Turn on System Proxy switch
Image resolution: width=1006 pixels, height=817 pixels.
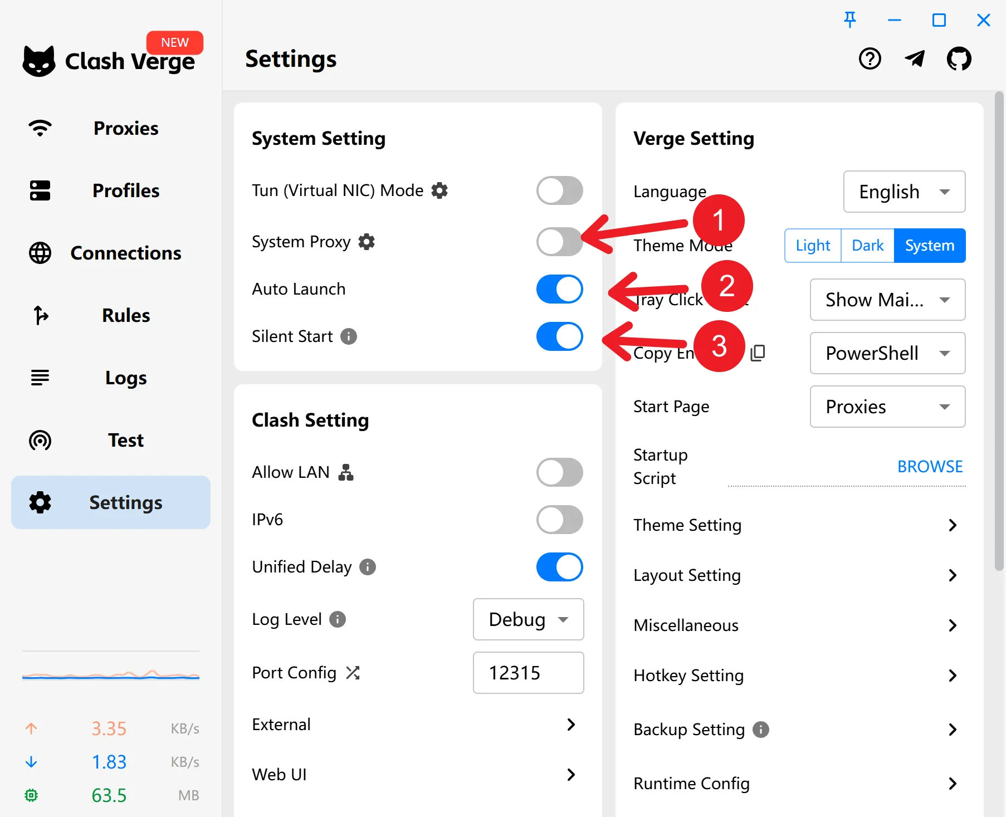(x=560, y=242)
